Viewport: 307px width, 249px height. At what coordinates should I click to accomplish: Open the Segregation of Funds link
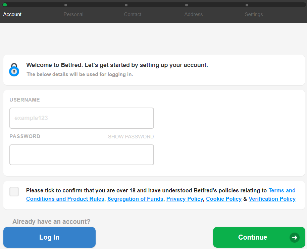[135, 199]
